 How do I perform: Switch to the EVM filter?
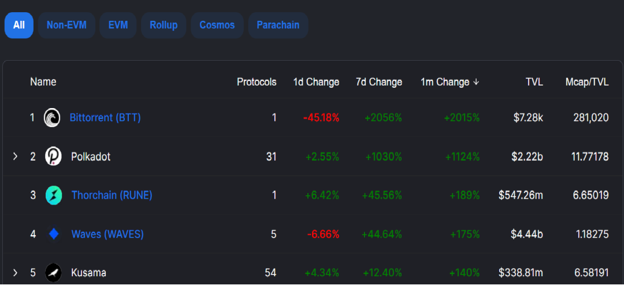click(118, 25)
